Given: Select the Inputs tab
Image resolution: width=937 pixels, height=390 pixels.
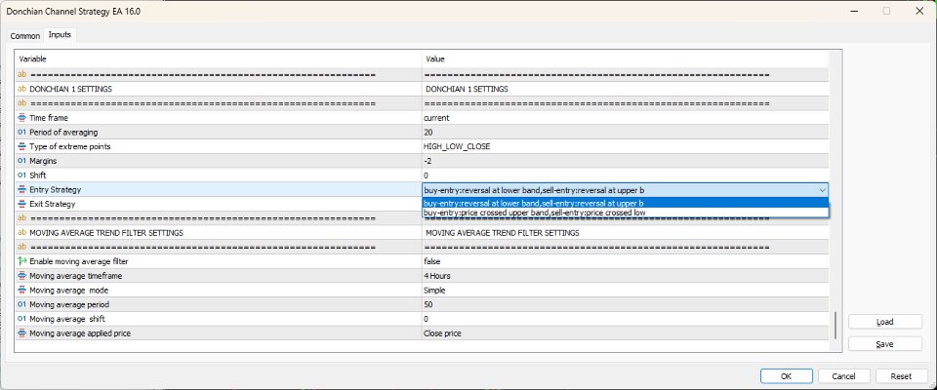Looking at the screenshot, I should click(x=60, y=35).
